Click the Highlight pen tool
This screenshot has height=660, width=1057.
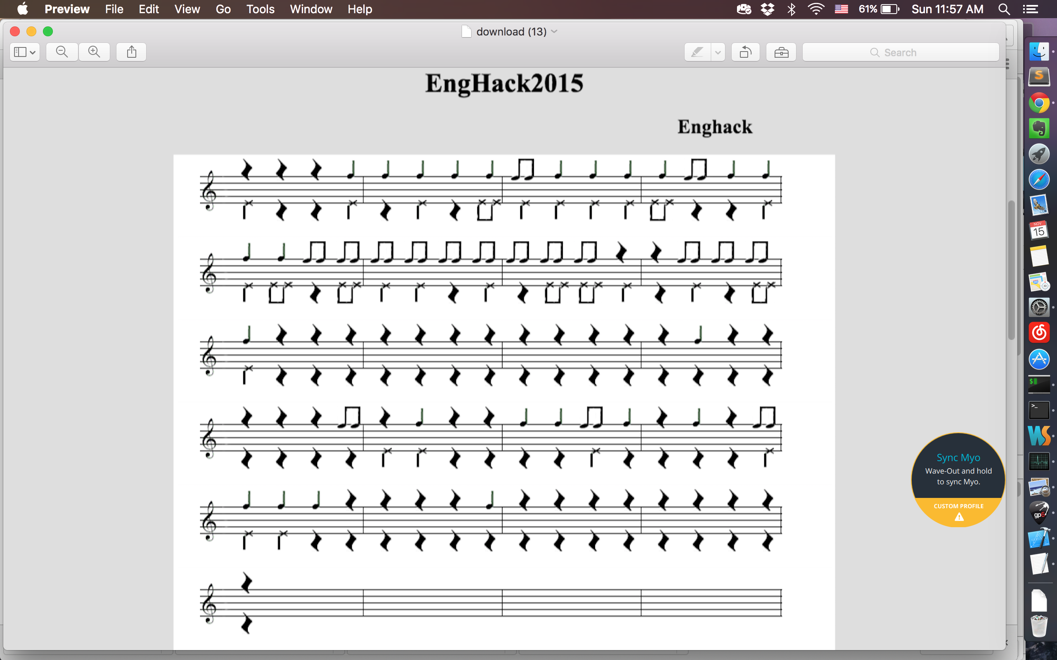tap(697, 52)
